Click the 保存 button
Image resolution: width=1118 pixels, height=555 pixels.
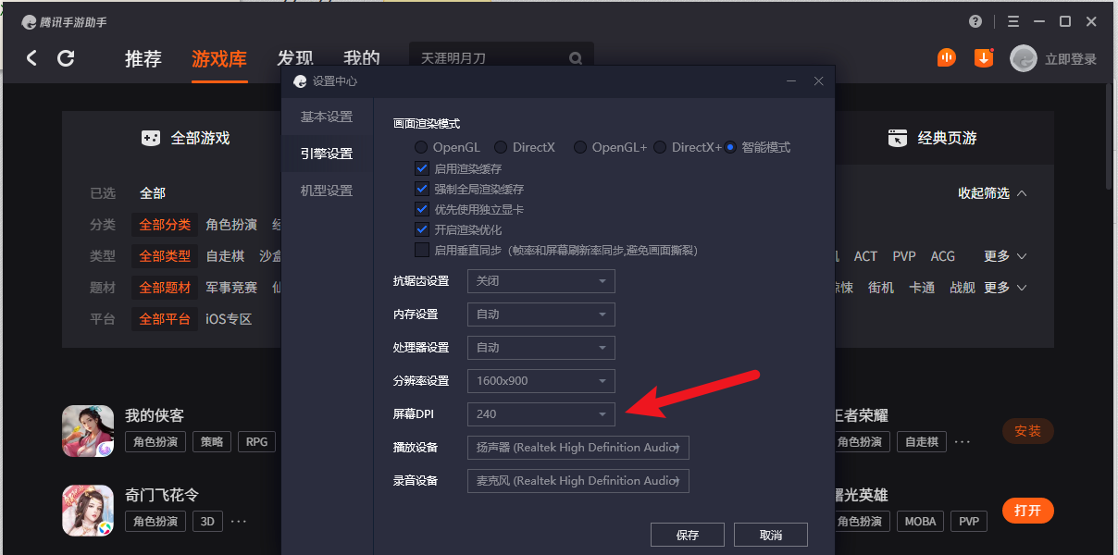(x=688, y=535)
